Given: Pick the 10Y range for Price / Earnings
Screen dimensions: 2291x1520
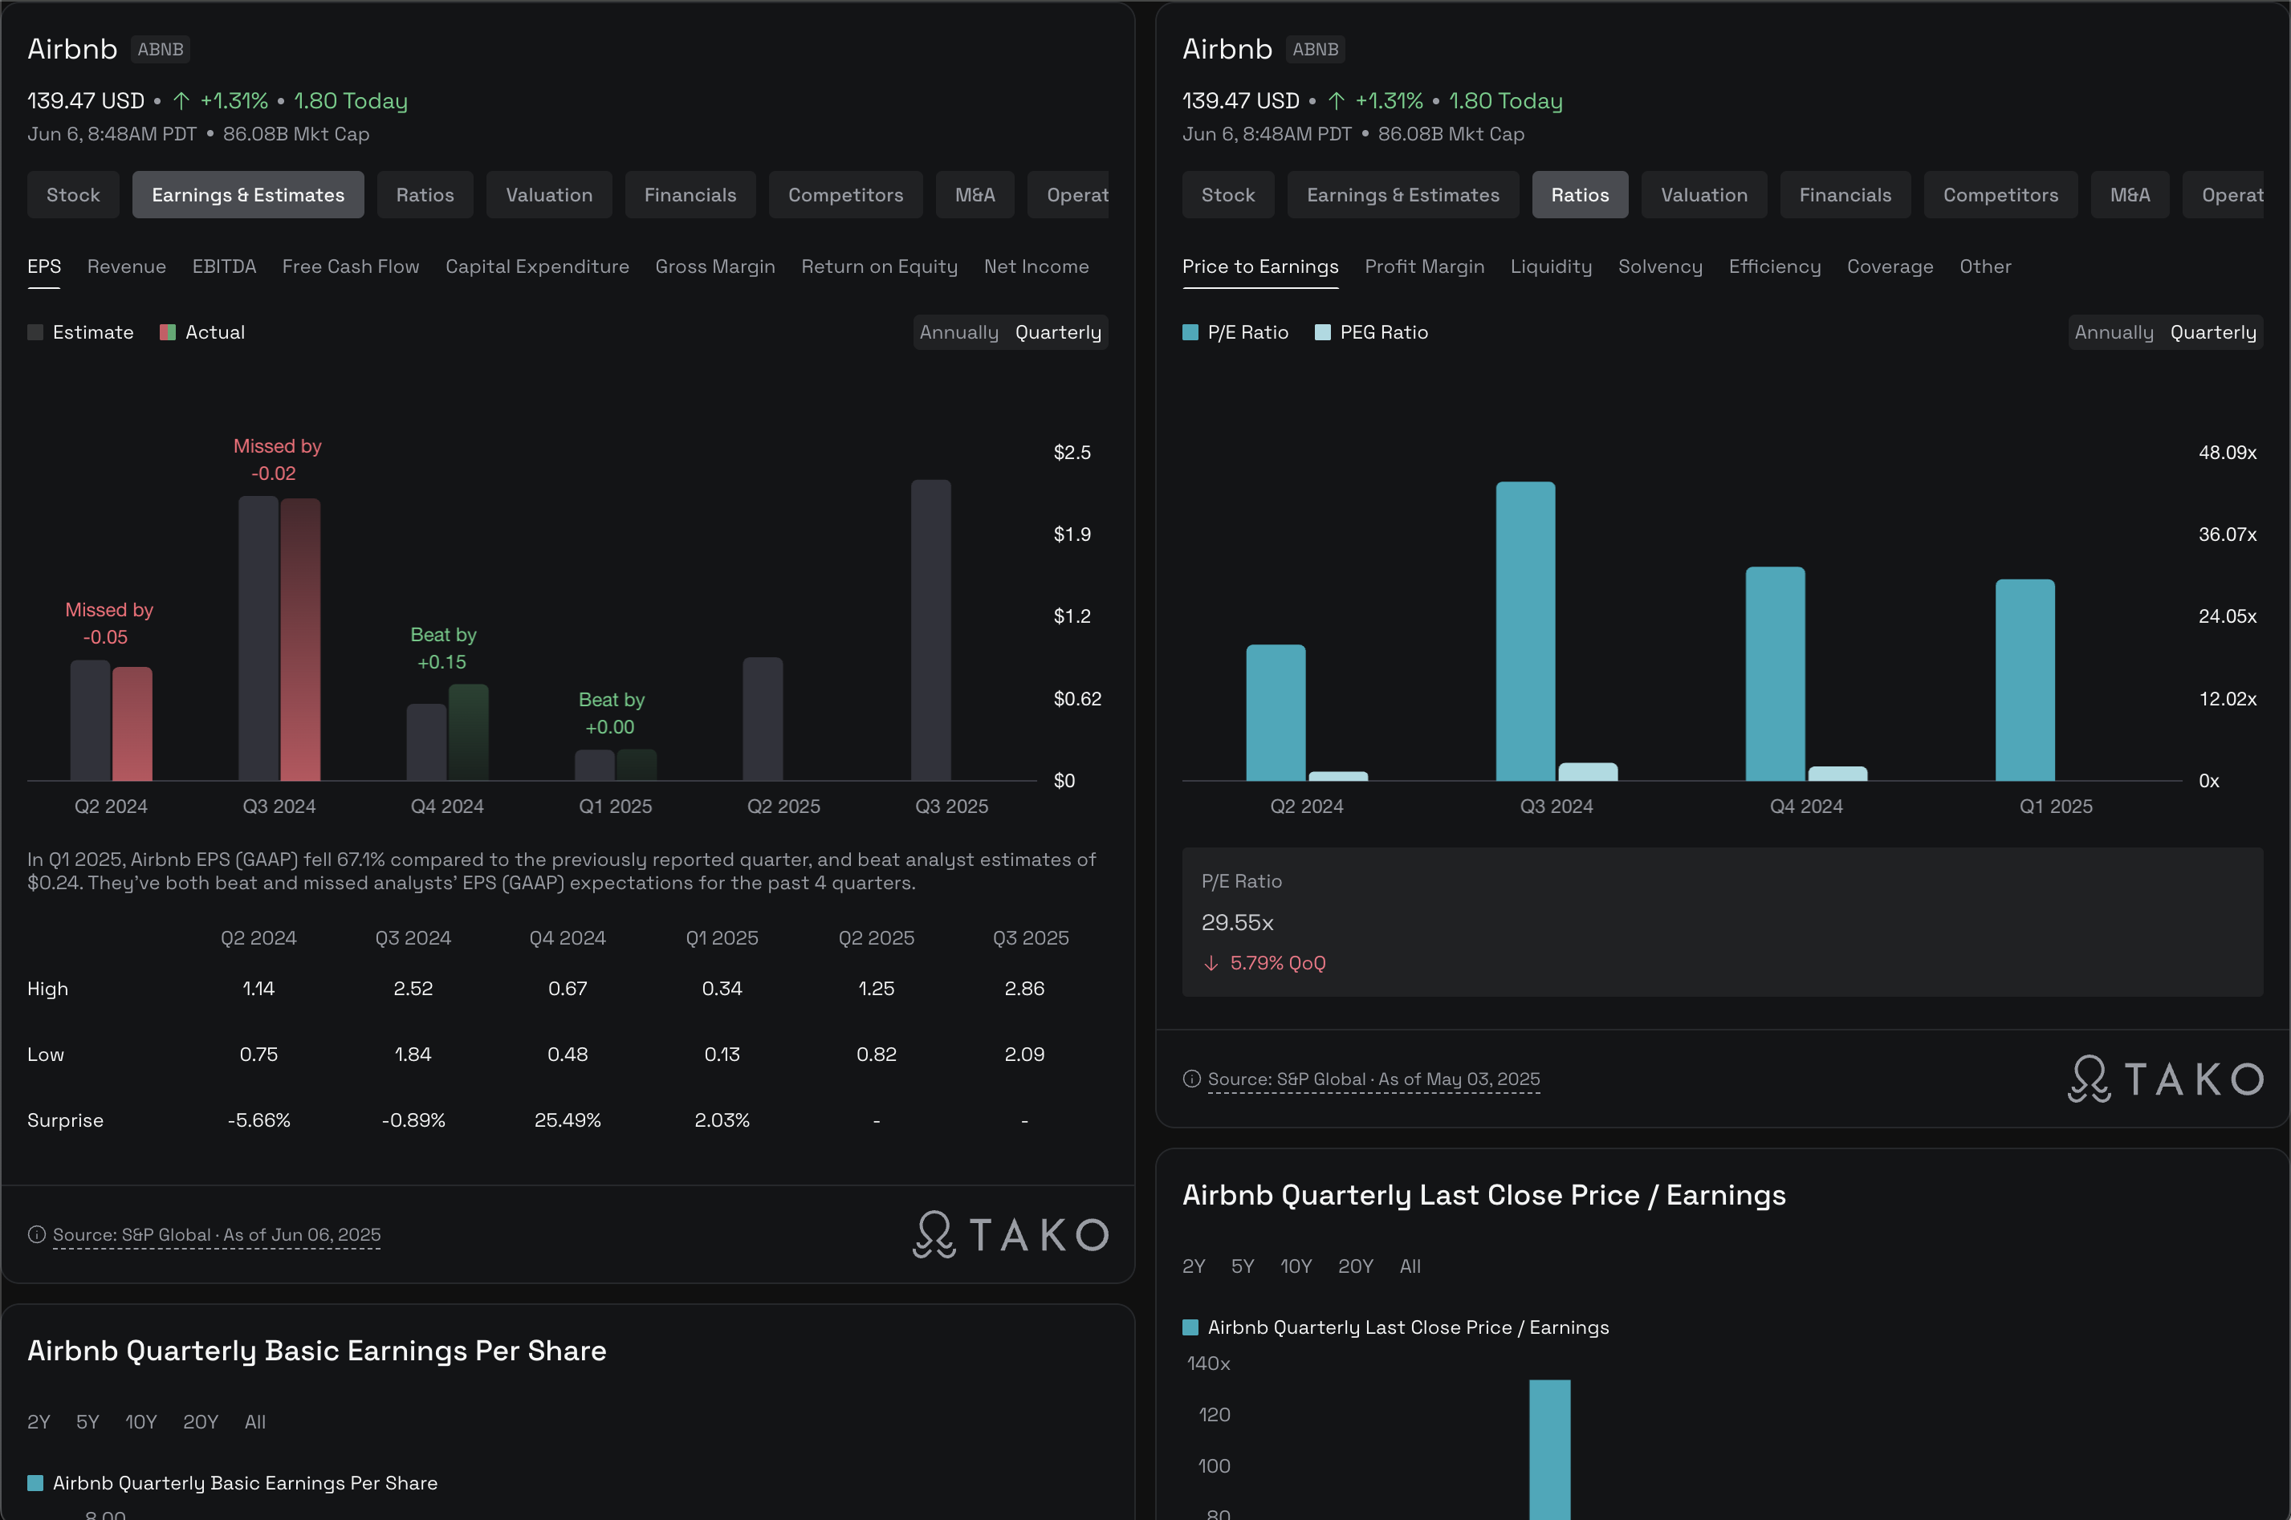Looking at the screenshot, I should [x=1296, y=1266].
